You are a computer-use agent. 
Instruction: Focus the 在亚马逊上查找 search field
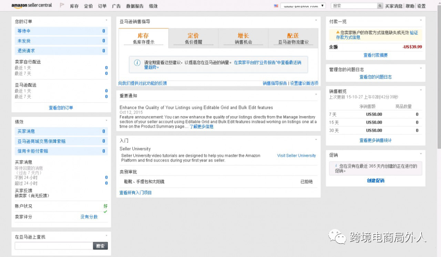tap(54, 246)
